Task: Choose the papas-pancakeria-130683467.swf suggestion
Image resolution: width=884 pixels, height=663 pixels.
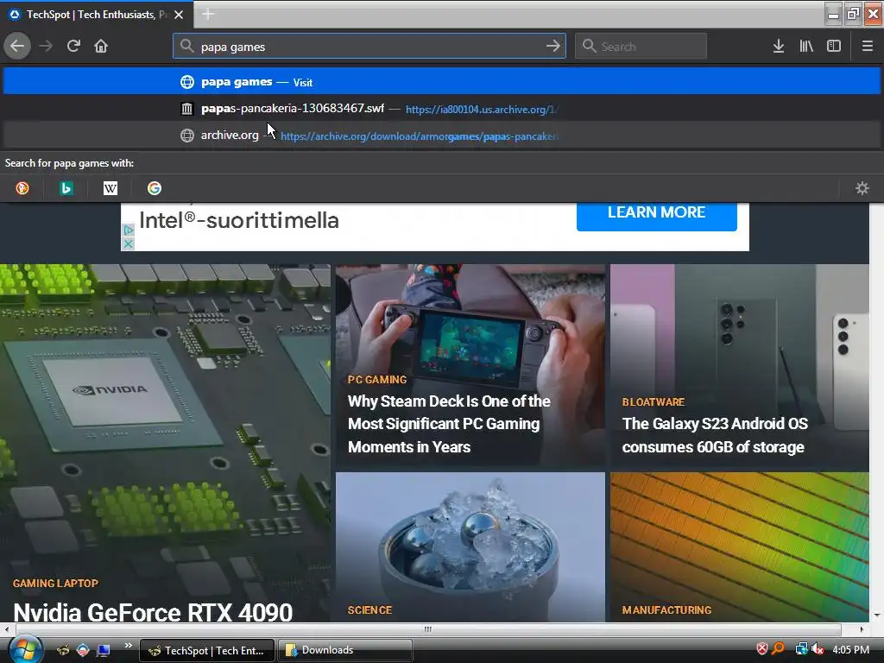Action: 442,109
